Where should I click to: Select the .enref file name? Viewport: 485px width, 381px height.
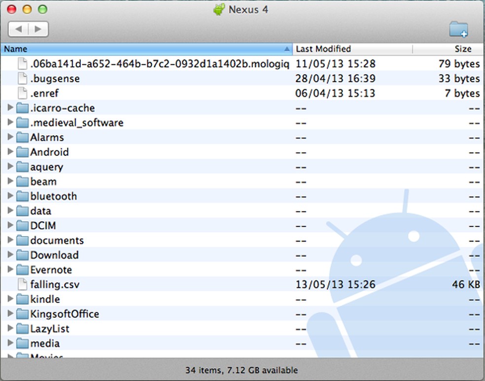point(44,93)
